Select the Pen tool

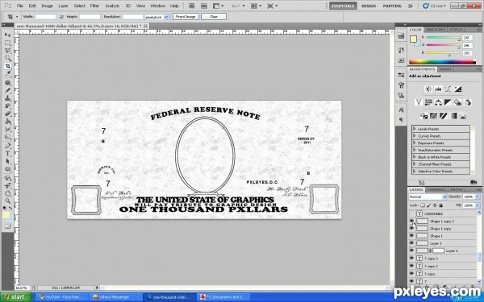[x=7, y=146]
